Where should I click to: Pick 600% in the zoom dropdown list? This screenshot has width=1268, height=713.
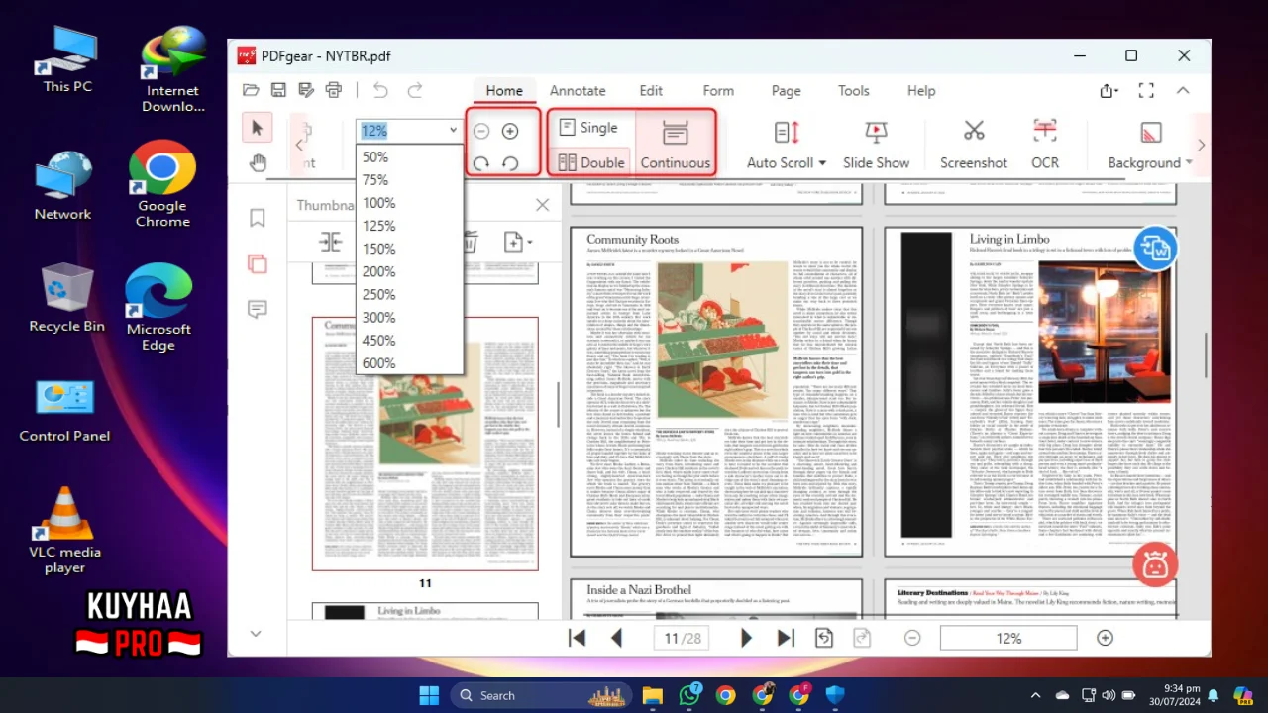tap(409, 363)
